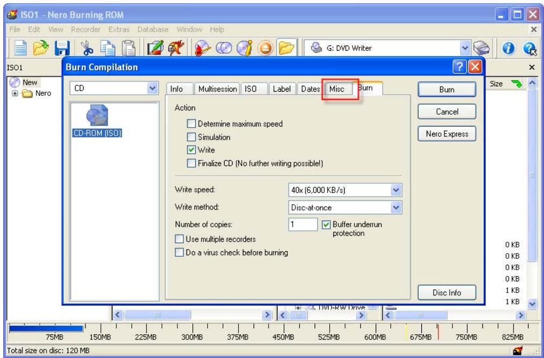
Task: Open the View menu
Action: [x=56, y=29]
